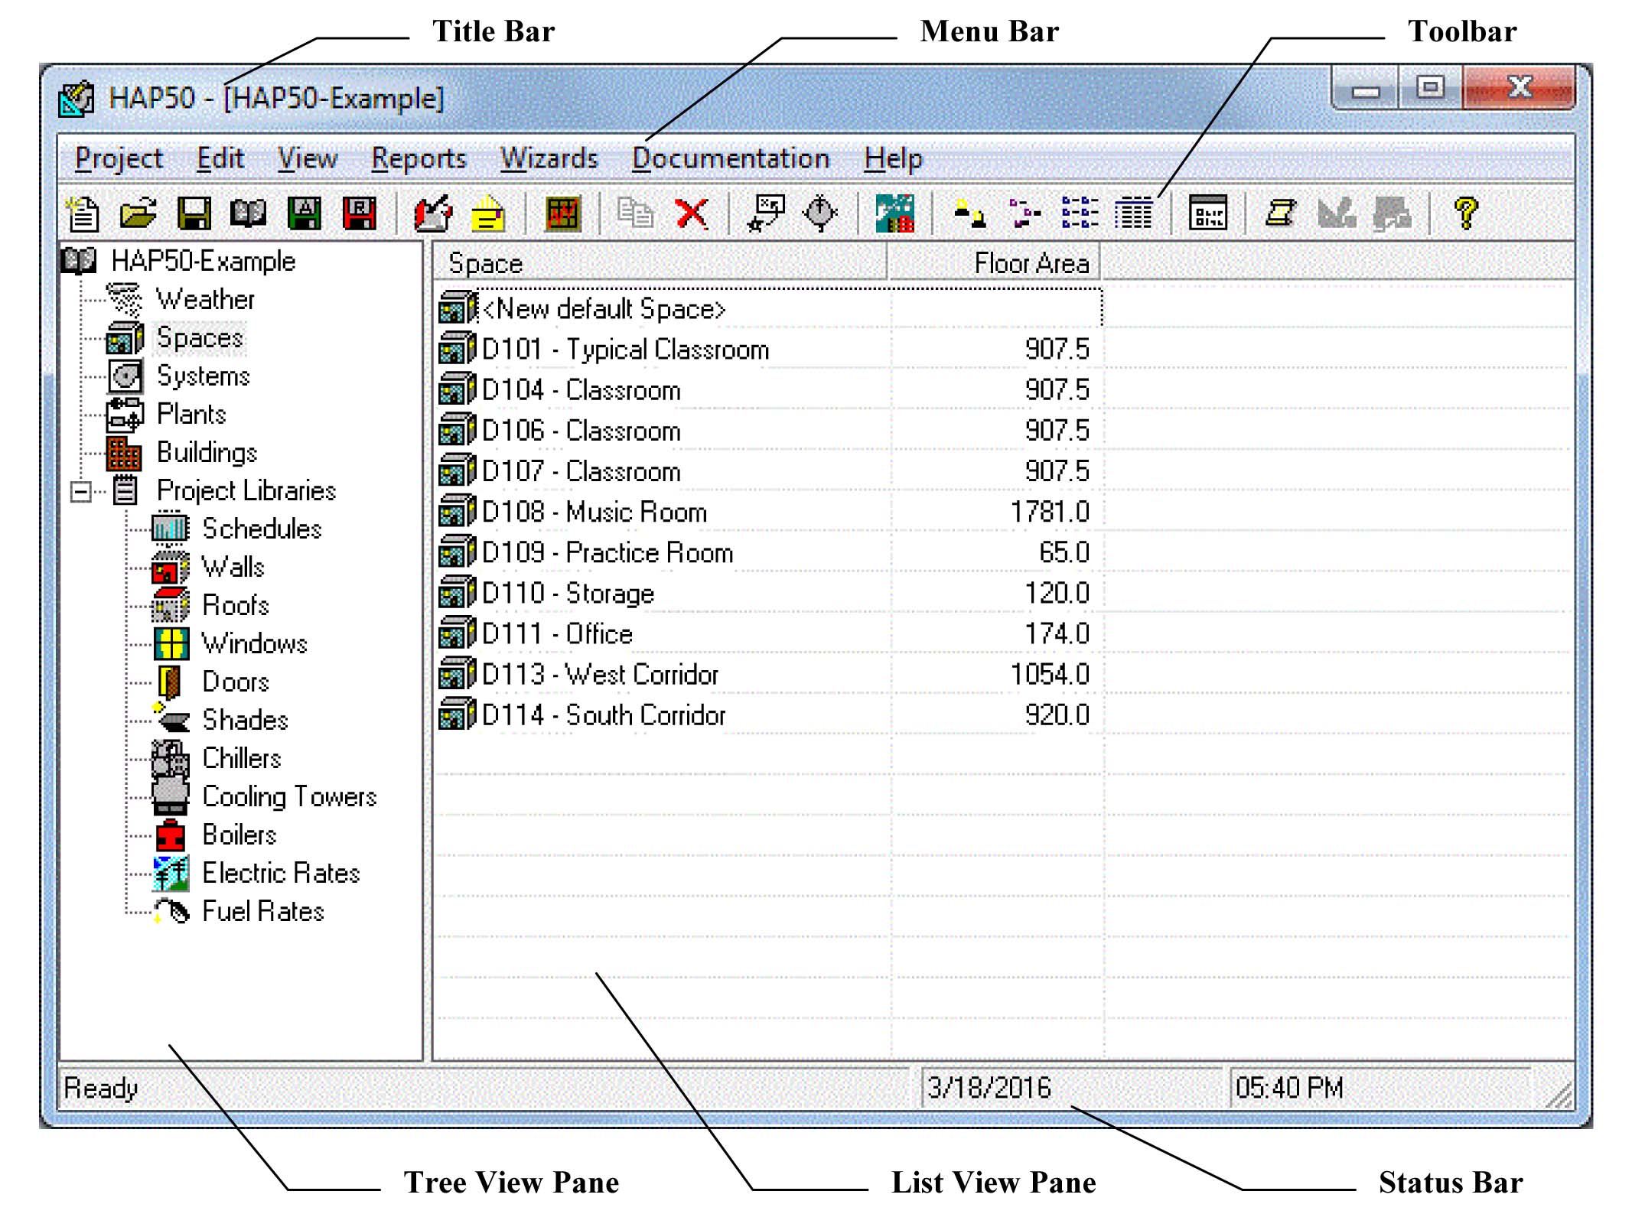1645x1227 pixels.
Task: Select Electric Rates library item
Action: point(280,873)
